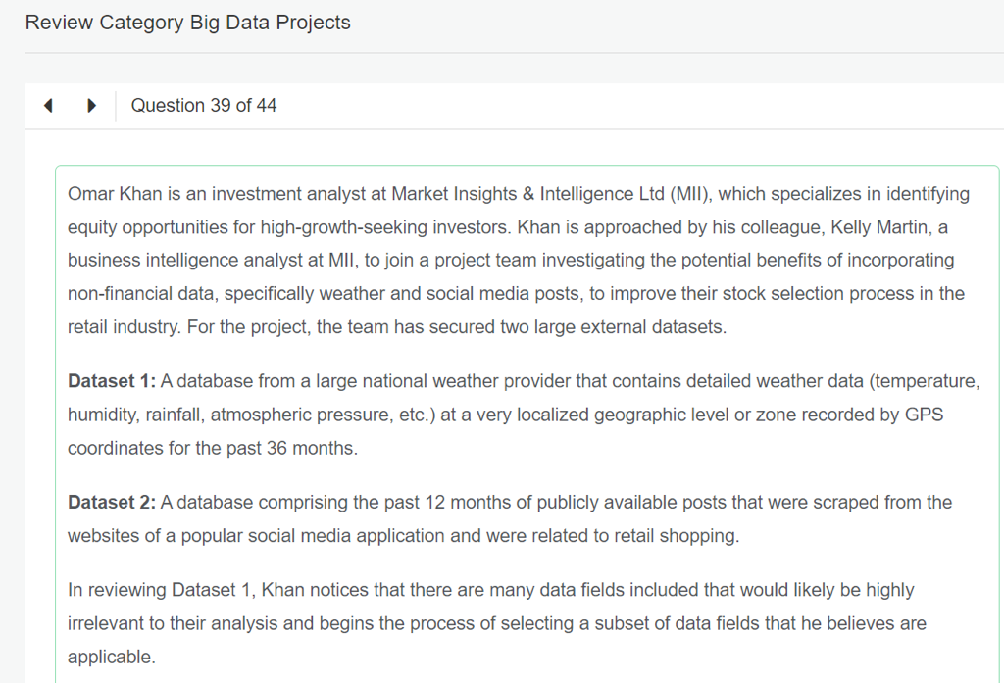Screen dimensions: 1004x683
Task: Click 'coordinates for the past 36 months' line
Action: (x=213, y=448)
